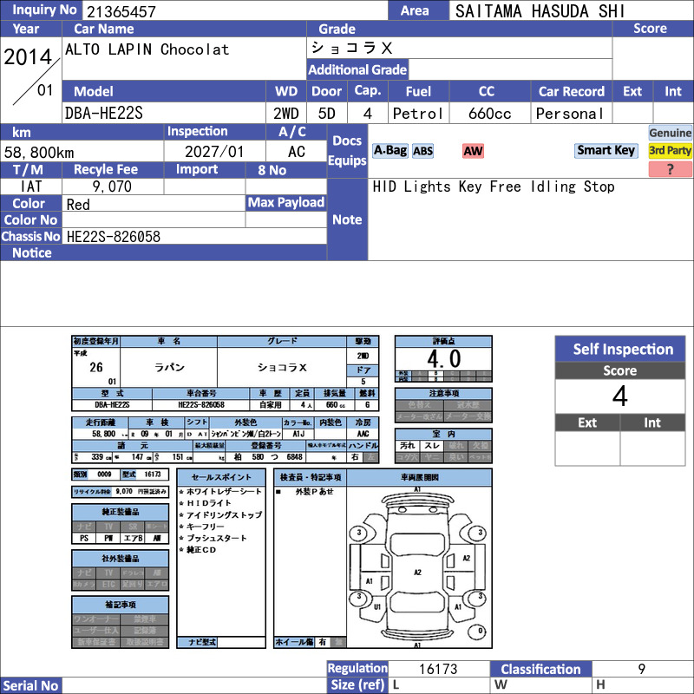Click the Self Inspection score 4
694x694 pixels.
tap(620, 396)
